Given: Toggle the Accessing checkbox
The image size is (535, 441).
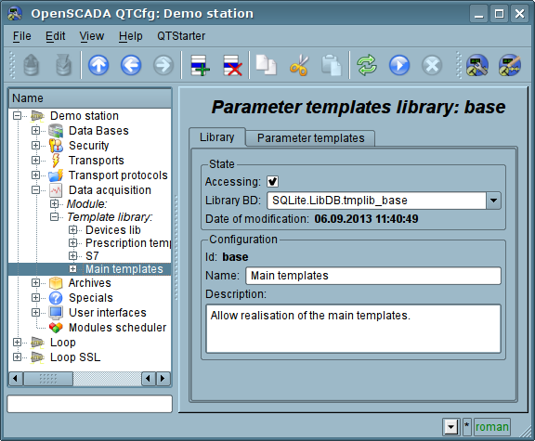Looking at the screenshot, I should coord(272,181).
